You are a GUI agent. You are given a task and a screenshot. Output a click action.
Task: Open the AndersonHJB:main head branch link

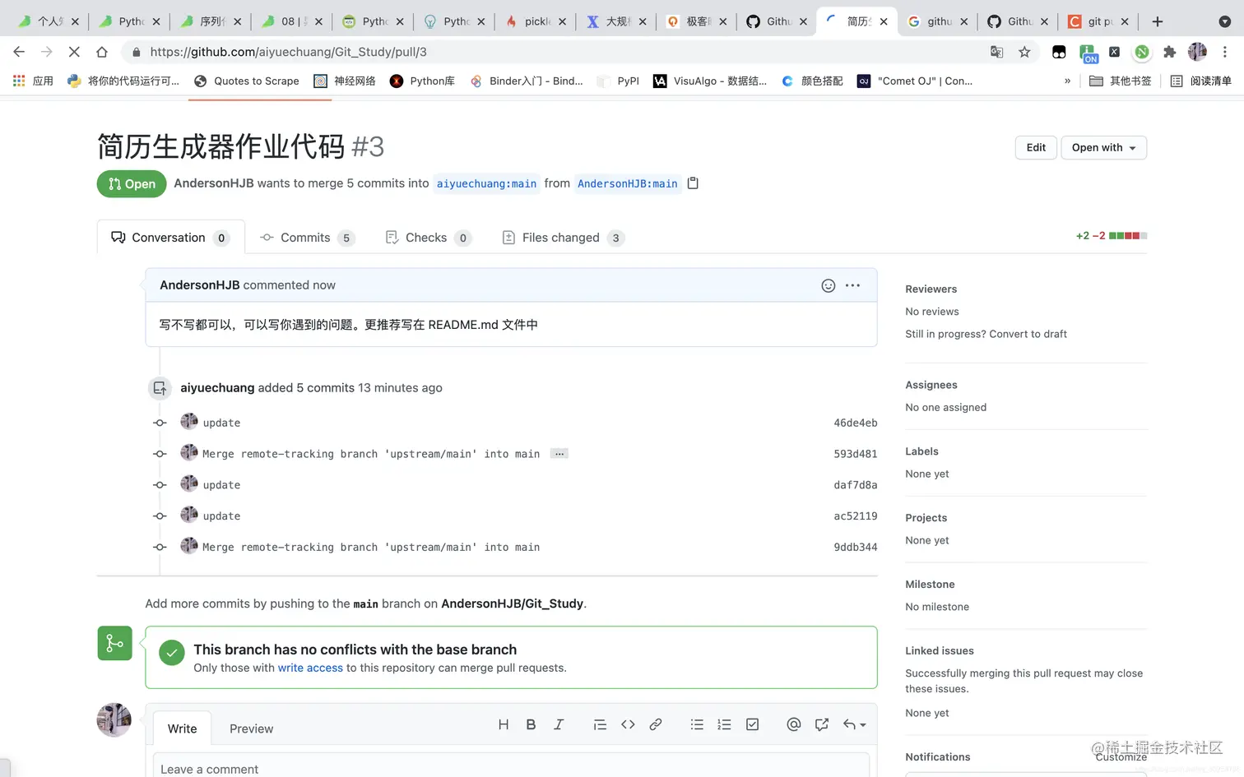click(x=628, y=183)
